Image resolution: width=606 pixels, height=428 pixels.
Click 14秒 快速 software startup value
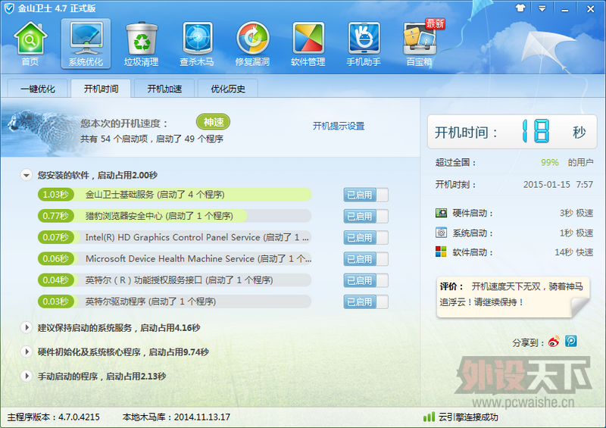pyautogui.click(x=574, y=252)
